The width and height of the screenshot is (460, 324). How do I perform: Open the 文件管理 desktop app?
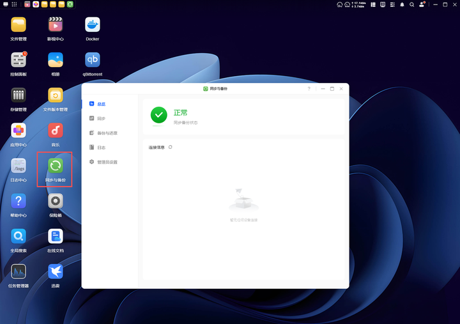click(19, 25)
